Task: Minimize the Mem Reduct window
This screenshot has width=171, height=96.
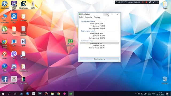Action: click(x=106, y=14)
